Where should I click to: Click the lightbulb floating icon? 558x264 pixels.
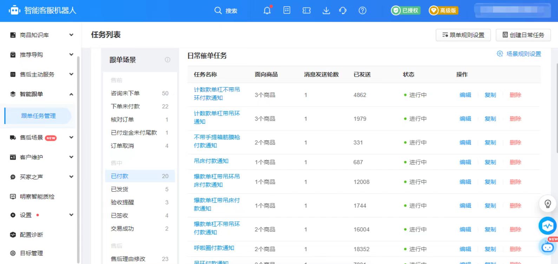pyautogui.click(x=547, y=204)
